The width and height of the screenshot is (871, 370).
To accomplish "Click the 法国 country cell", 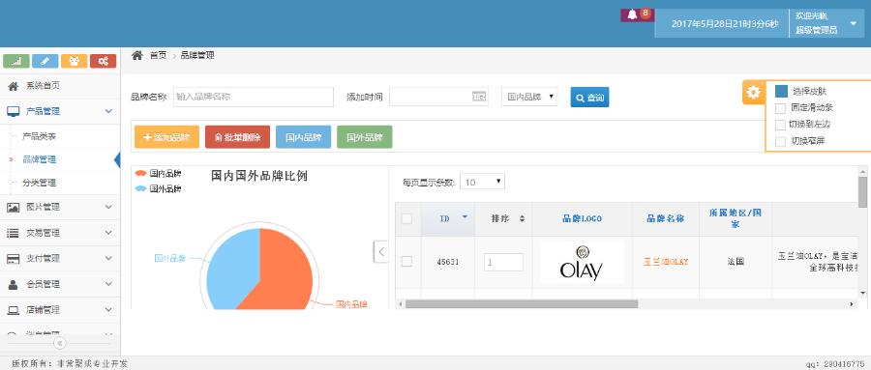I will pos(736,262).
